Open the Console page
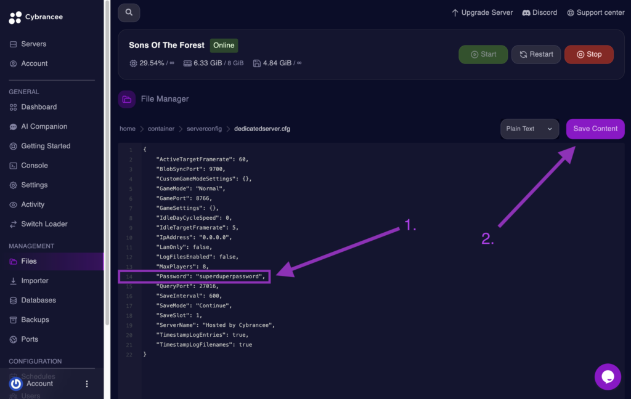This screenshot has width=631, height=399. (x=35, y=166)
